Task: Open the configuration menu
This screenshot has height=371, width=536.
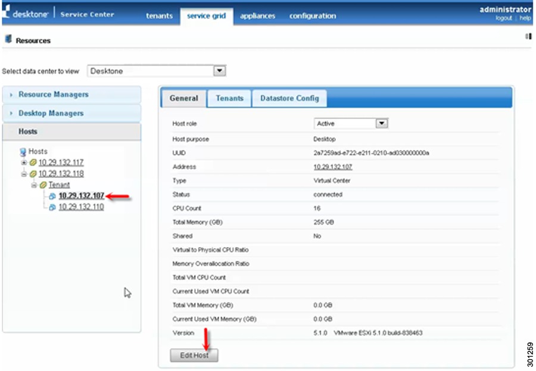Action: [x=313, y=15]
